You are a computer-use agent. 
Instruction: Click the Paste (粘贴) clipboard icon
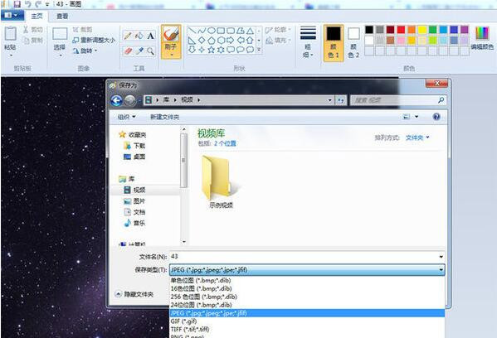coord(10,34)
